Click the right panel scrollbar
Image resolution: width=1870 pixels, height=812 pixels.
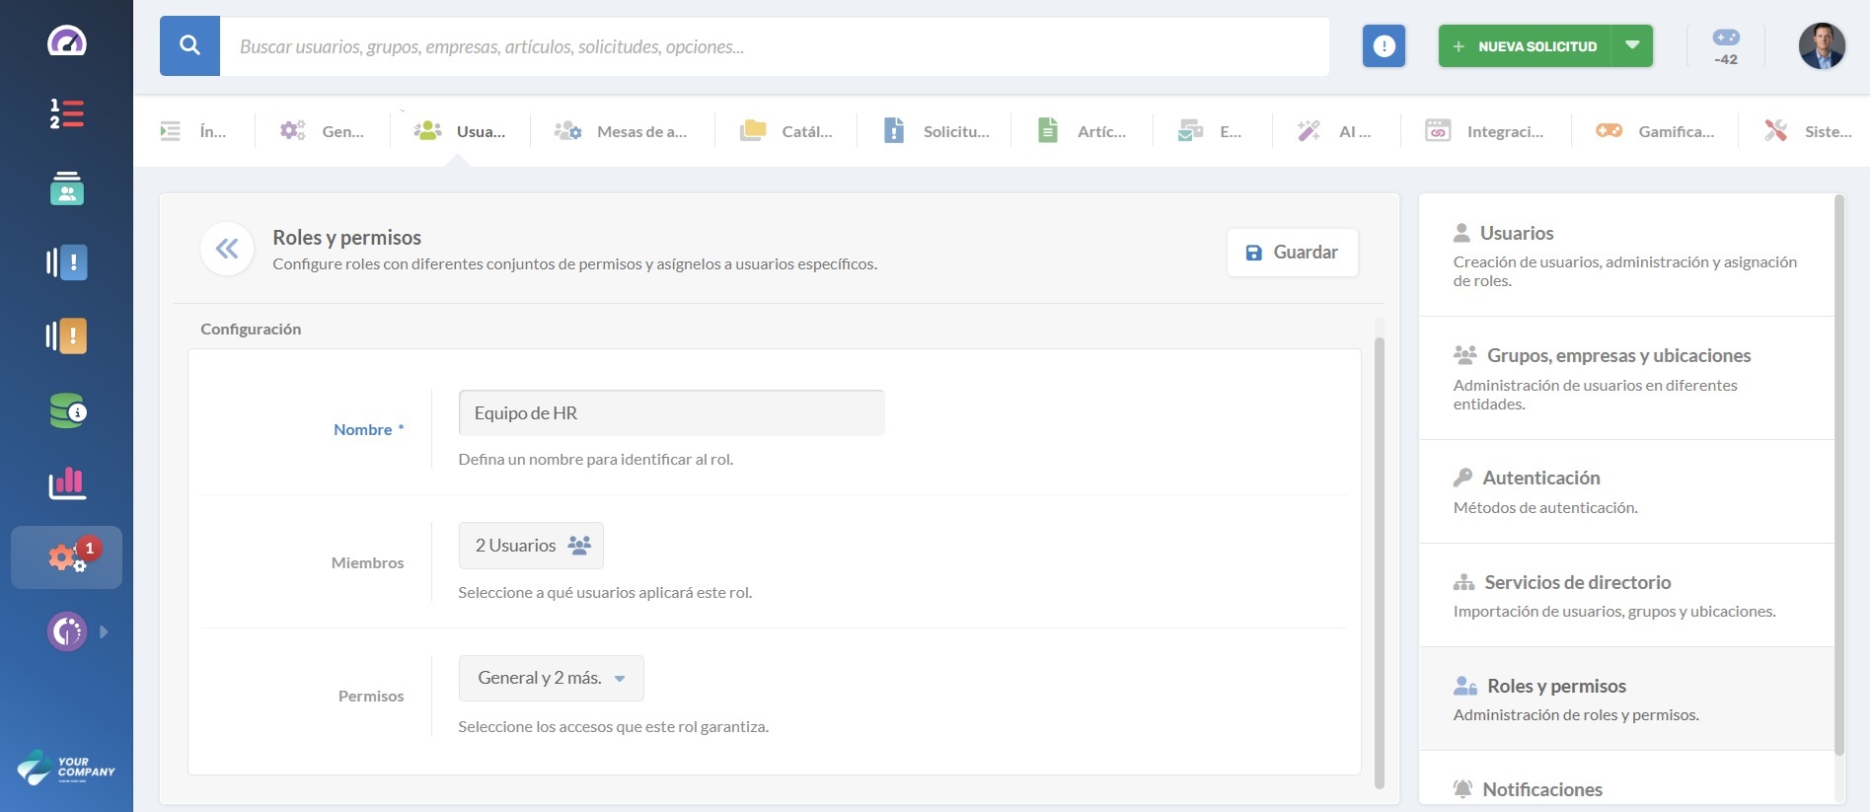[x=1839, y=474]
